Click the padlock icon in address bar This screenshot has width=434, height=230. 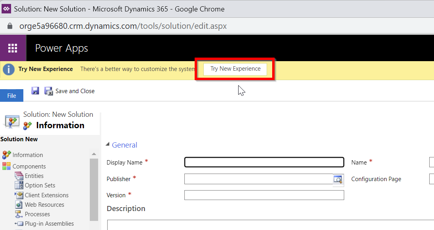coord(10,26)
